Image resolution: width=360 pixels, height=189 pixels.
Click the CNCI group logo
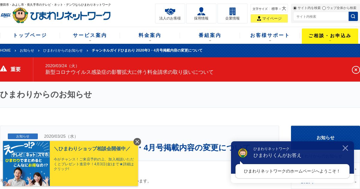(6, 15)
